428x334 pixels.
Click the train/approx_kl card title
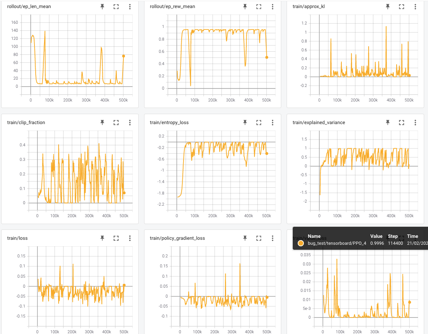click(308, 7)
